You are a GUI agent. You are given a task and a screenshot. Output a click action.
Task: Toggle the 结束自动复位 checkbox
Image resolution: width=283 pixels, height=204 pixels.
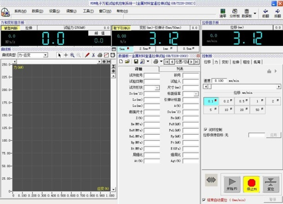pyautogui.click(x=204, y=200)
